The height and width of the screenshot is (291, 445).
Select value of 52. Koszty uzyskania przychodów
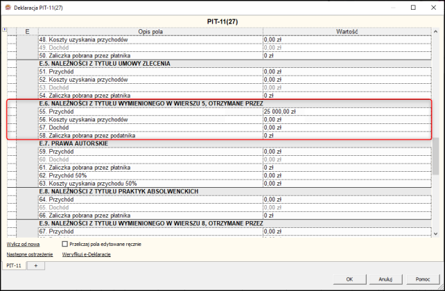click(x=347, y=80)
